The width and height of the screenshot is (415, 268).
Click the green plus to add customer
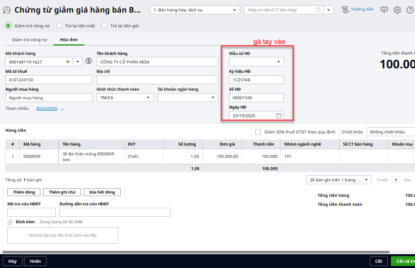coord(68,62)
